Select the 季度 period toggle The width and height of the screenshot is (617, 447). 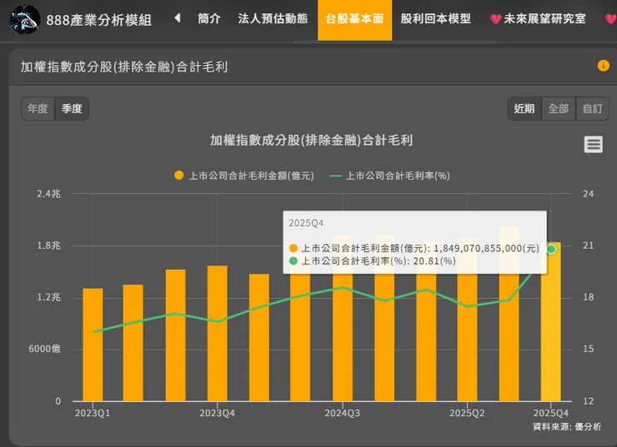[x=72, y=108]
